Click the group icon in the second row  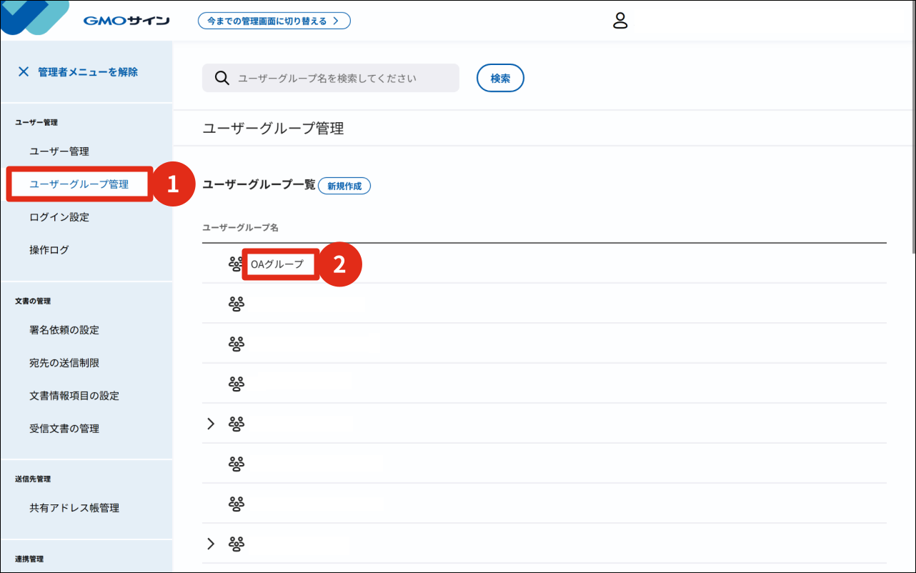236,304
